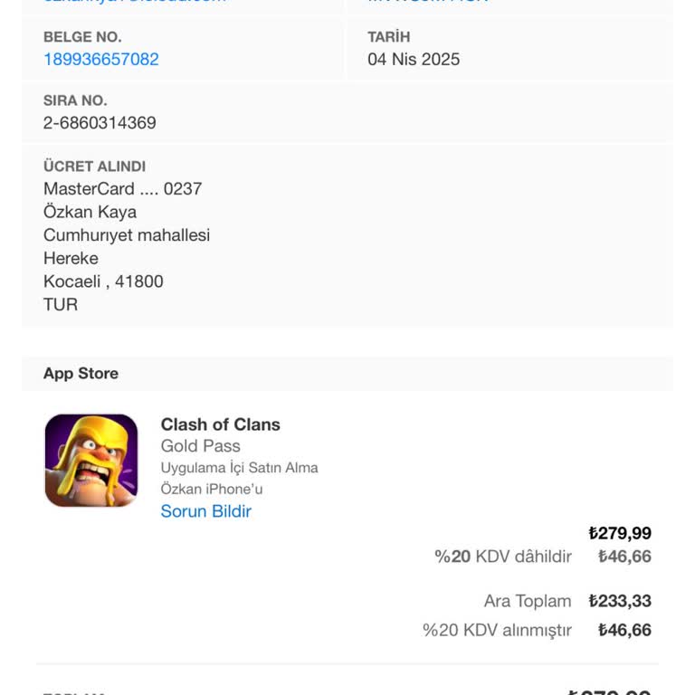
Task: Select the MasterCard .... 0237 line
Action: (123, 189)
